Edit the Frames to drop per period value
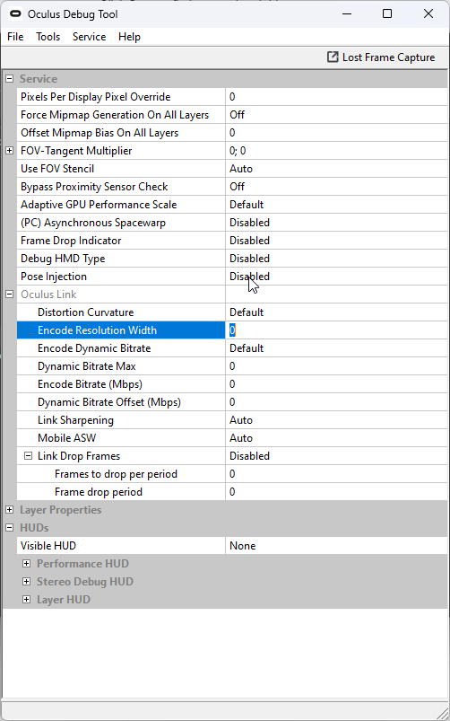 [x=336, y=473]
